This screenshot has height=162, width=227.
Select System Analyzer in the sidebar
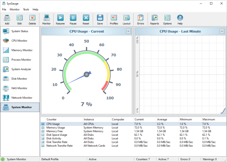tap(20, 69)
